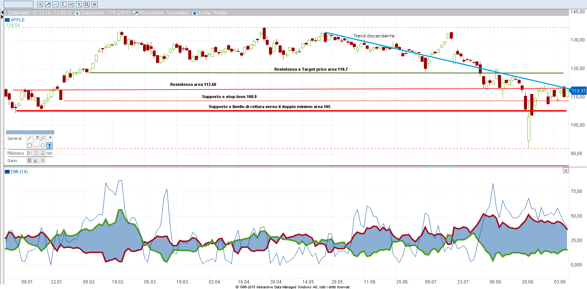Click the empty symbol input field top-left
This screenshot has width=587, height=289.
point(18,4)
